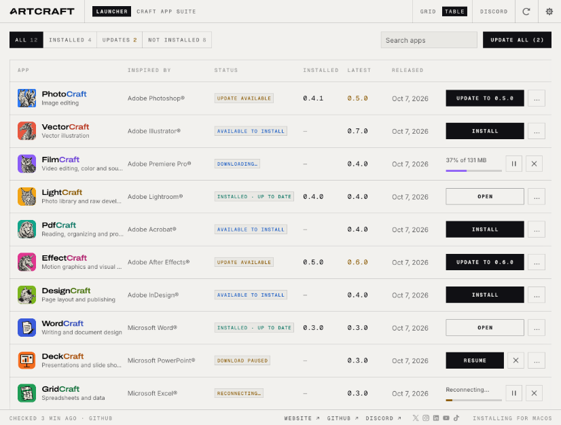Cancel the GridCraft download
This screenshot has height=425, width=561.
click(x=534, y=393)
